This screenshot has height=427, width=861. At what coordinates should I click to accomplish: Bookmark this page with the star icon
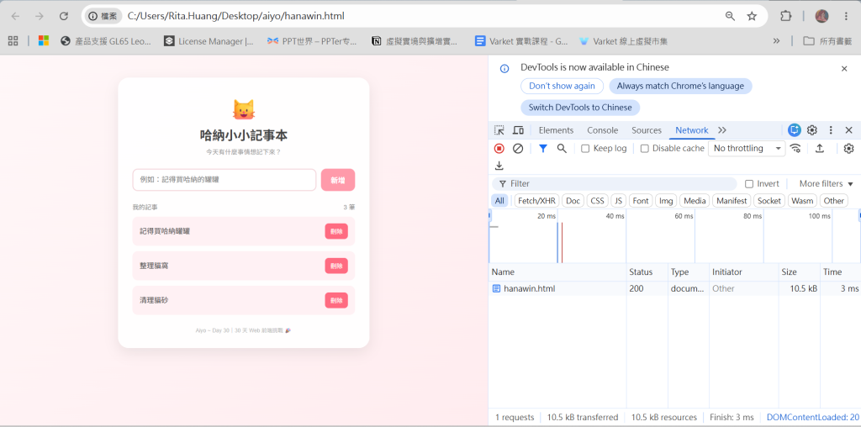[x=752, y=16]
